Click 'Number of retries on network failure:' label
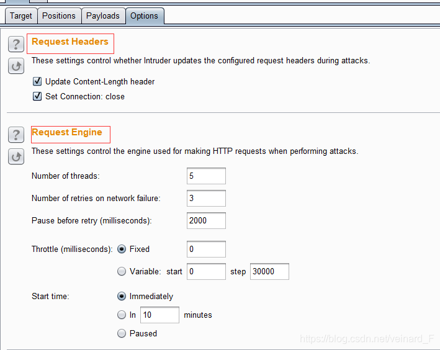The width and height of the screenshot is (440, 350). 96,199
